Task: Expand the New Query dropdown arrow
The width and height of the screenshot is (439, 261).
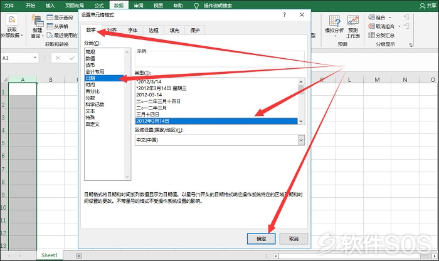Action: point(43,36)
